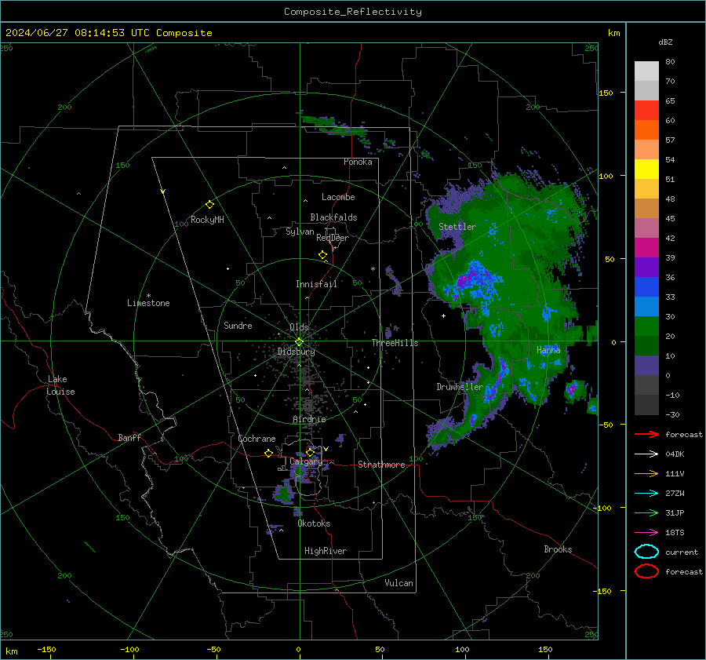Click the Sundre town label

point(238,325)
